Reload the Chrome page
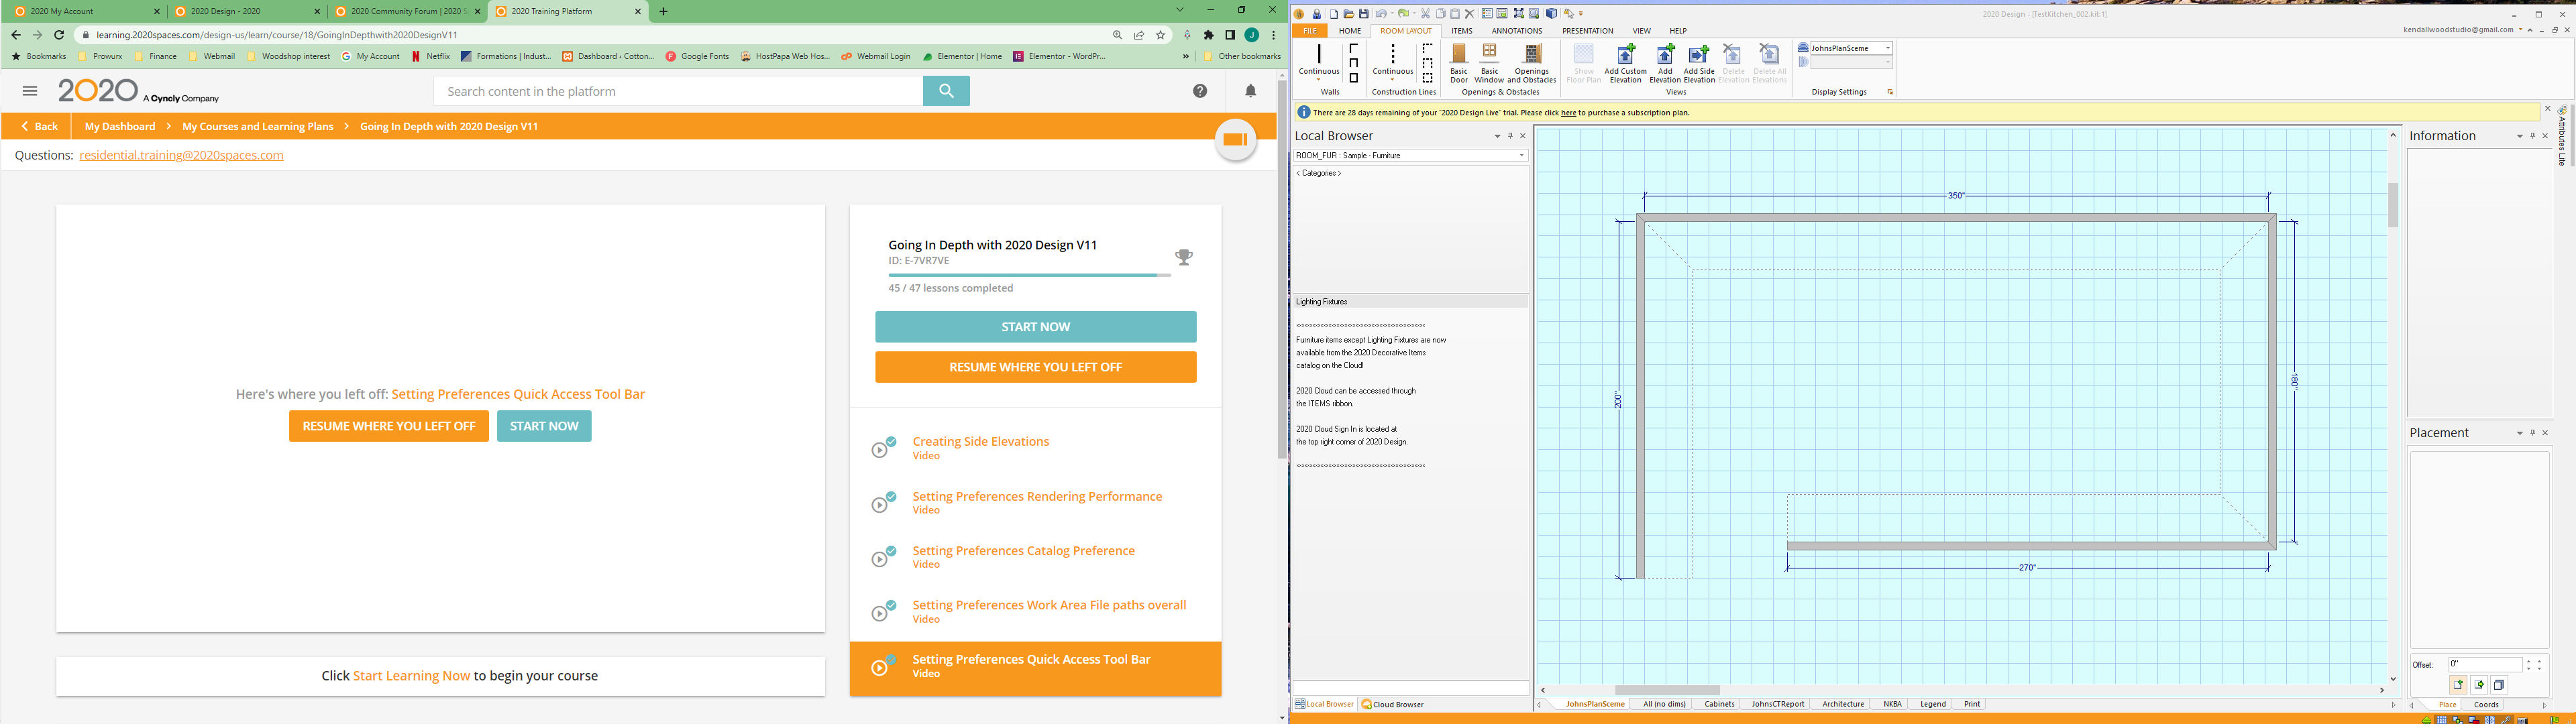Image resolution: width=2576 pixels, height=724 pixels. click(59, 34)
